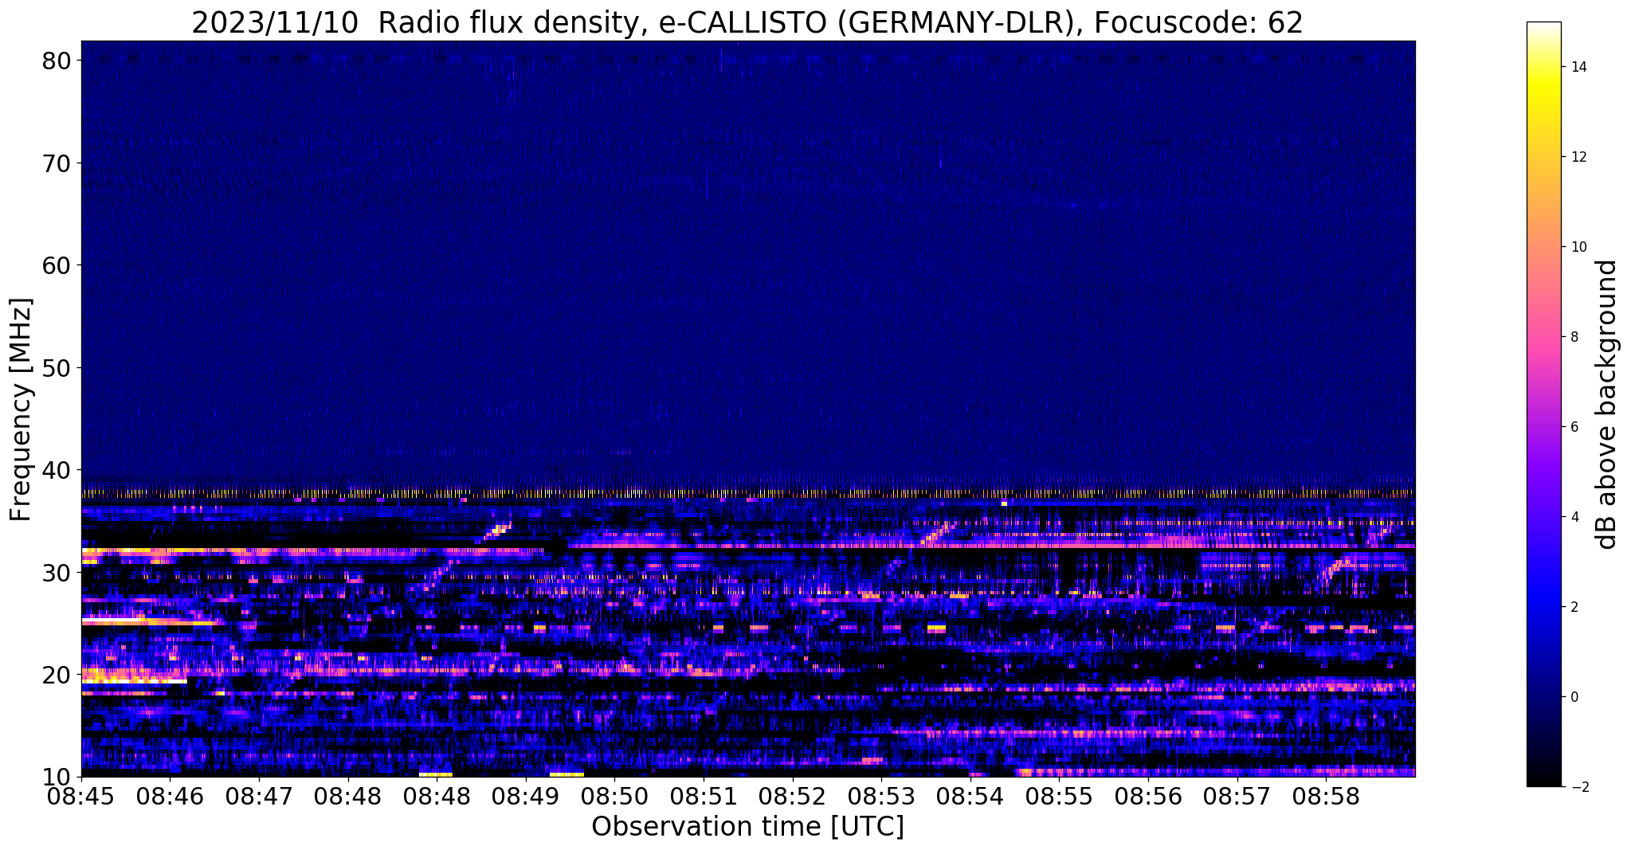Click the quiet blue spectrogram region around 60 MHz
This screenshot has height=850, width=1631.
point(747,264)
